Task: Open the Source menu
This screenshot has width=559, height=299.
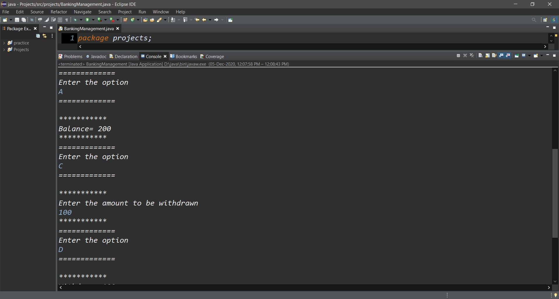Action: 37,12
